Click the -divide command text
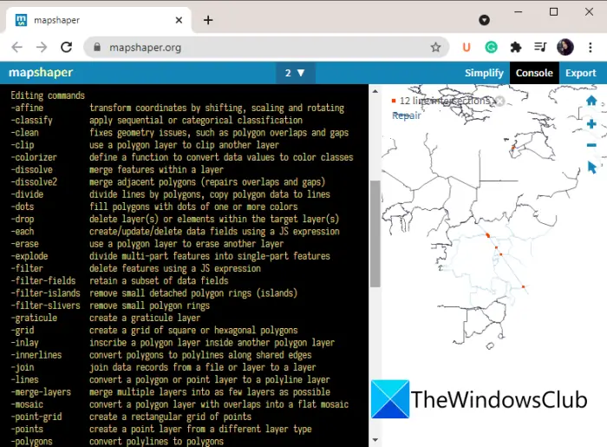 click(x=27, y=194)
